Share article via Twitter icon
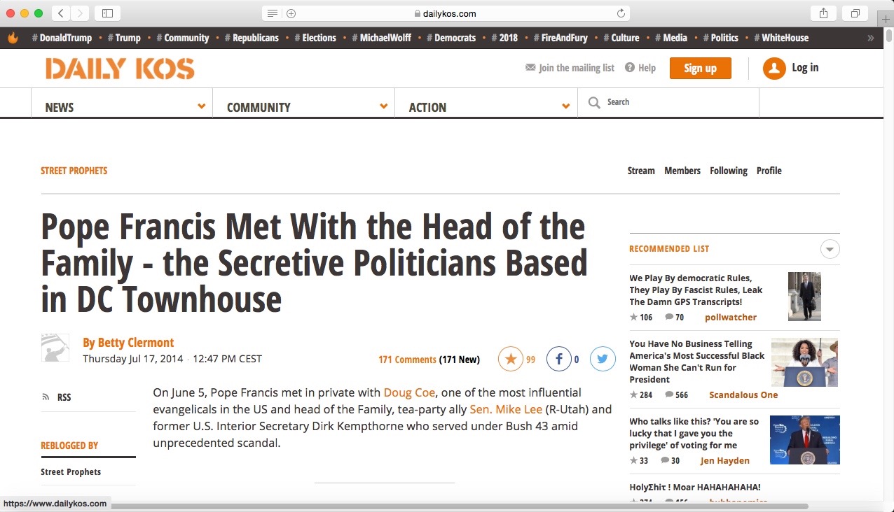Viewport: 894px width, 512px height. click(603, 360)
